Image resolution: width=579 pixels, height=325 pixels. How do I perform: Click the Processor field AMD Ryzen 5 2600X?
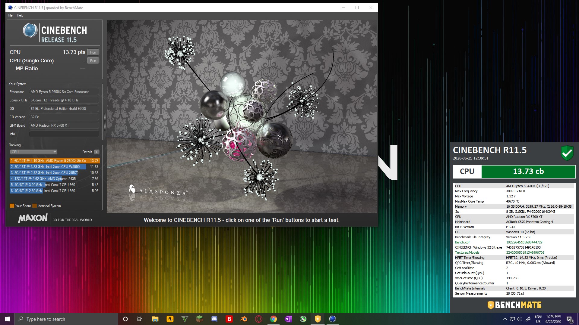(x=64, y=92)
